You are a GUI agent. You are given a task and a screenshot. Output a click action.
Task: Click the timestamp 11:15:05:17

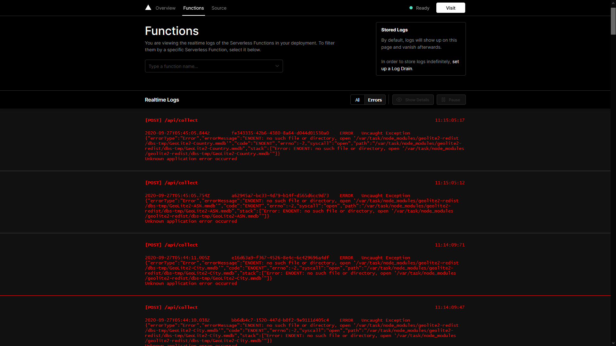pyautogui.click(x=449, y=120)
